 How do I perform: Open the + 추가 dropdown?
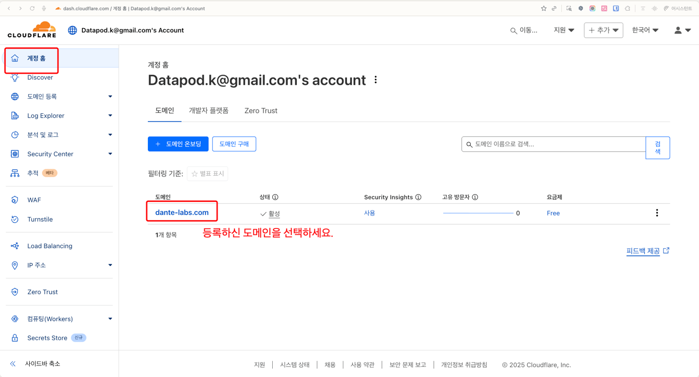603,30
